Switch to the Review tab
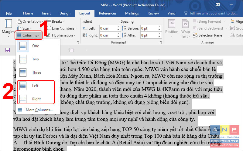 click(153, 13)
